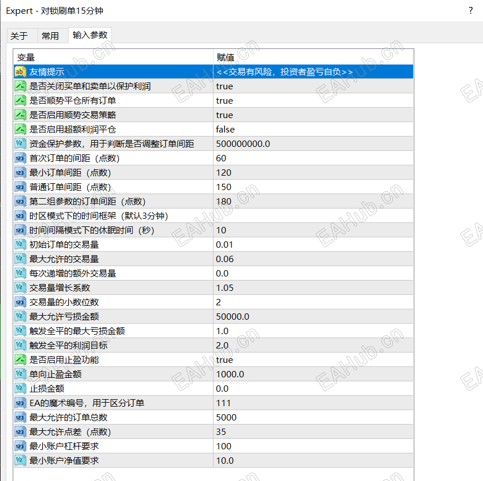Screen dimensions: 483x481
Task: Edit the 50000.0 最大允许亏损金额 value
Action: coord(313,316)
